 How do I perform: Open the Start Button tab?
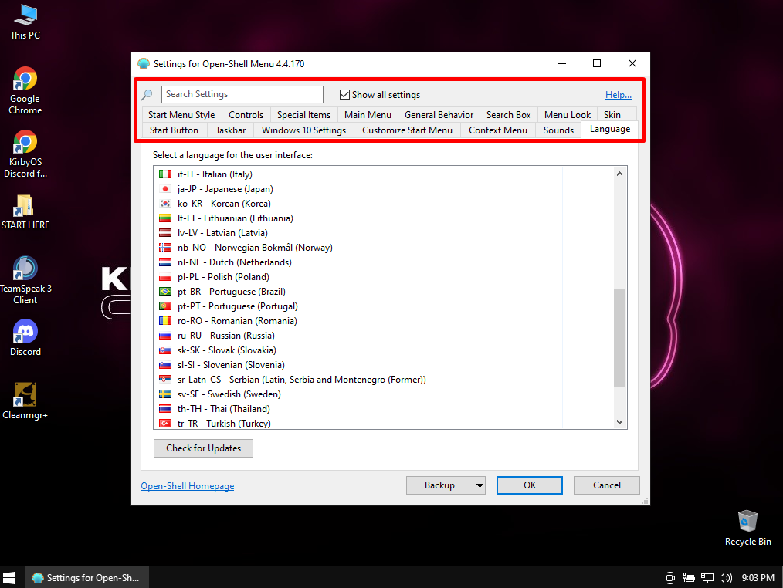point(174,130)
